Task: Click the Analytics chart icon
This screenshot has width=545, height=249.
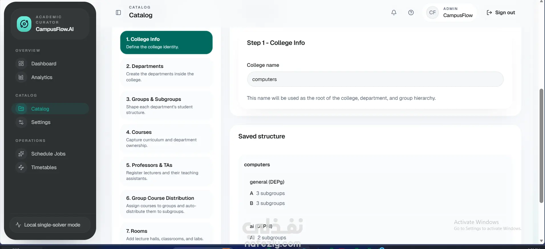Action: click(21, 77)
